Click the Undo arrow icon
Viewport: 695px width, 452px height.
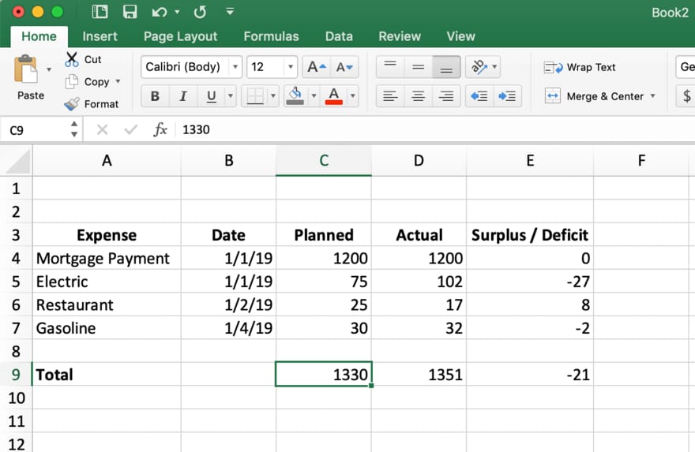159,12
